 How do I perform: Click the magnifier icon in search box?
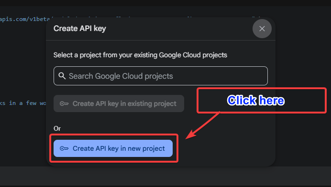click(x=62, y=76)
